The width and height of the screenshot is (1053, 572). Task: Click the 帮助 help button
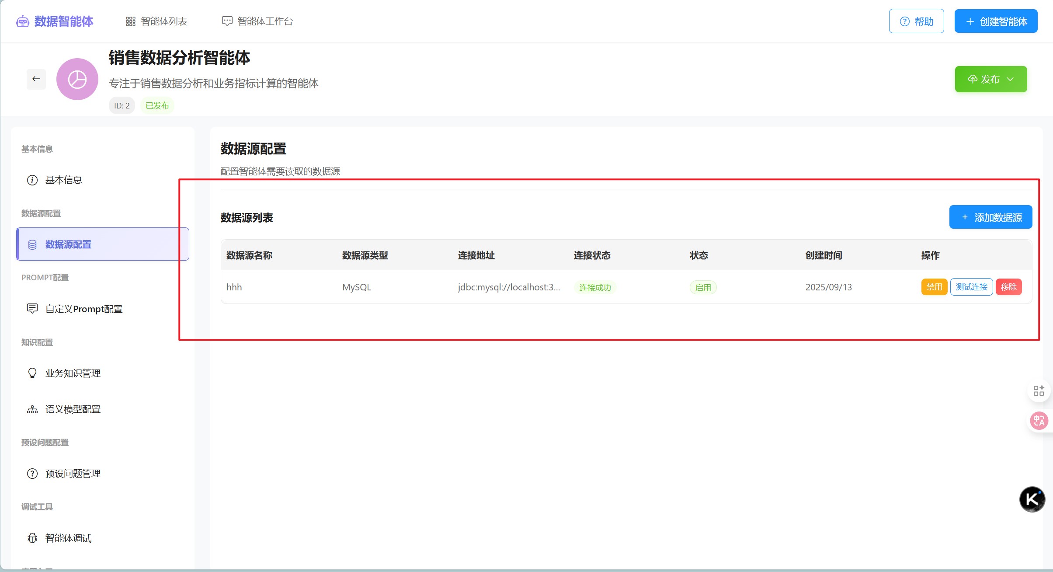[x=916, y=21]
